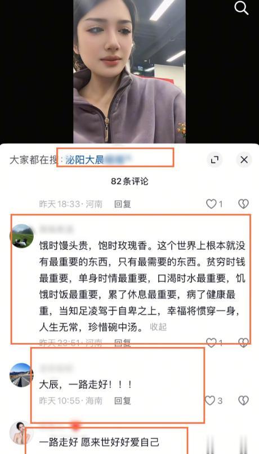
Task: Tap the 82条评论 comments header
Action: 129,181
